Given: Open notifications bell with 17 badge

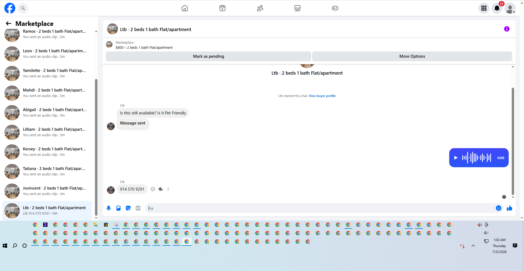Looking at the screenshot, I should pos(497,8).
